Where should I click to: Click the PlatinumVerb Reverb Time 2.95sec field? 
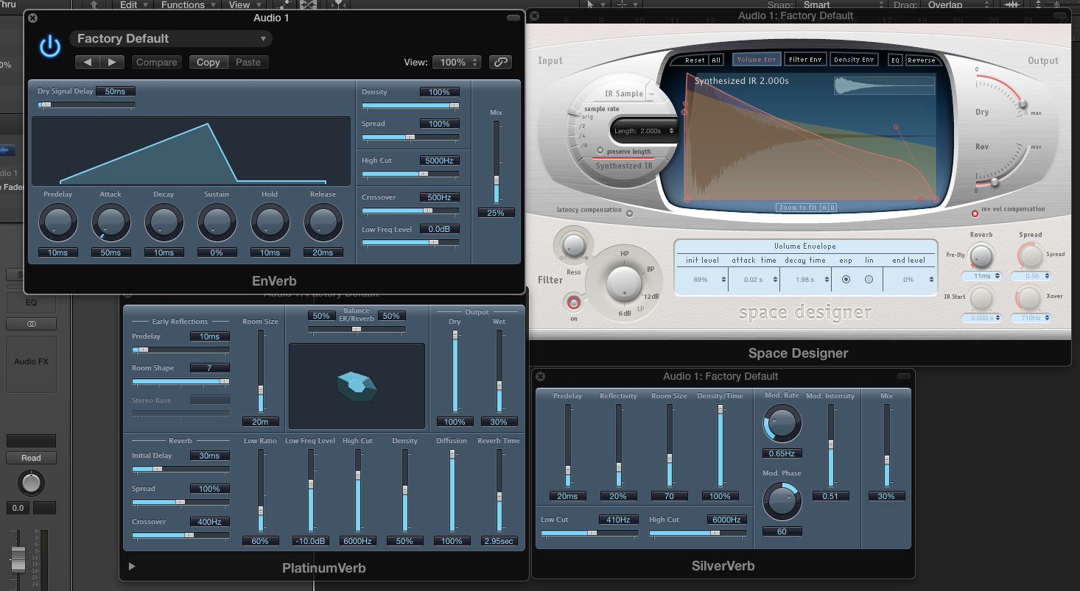point(499,541)
